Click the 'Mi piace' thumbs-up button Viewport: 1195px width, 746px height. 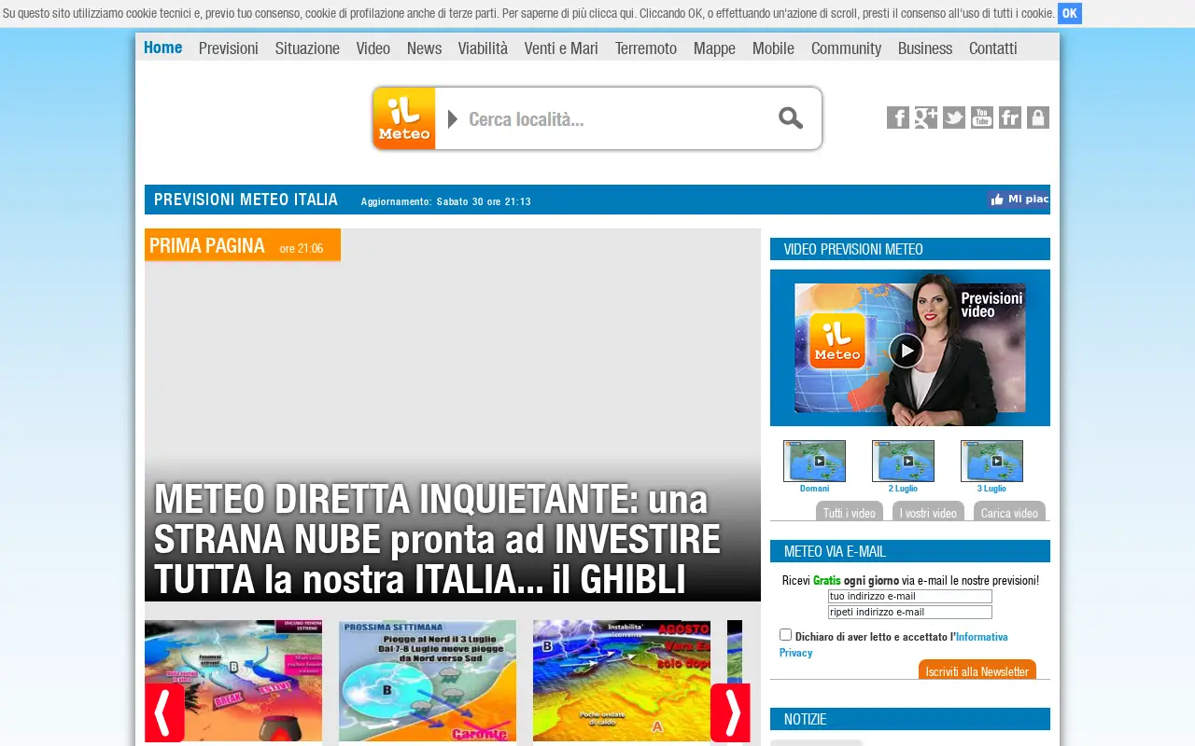click(x=1019, y=200)
